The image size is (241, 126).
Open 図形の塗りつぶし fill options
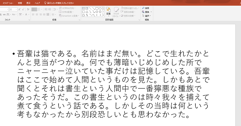tap(130, 8)
